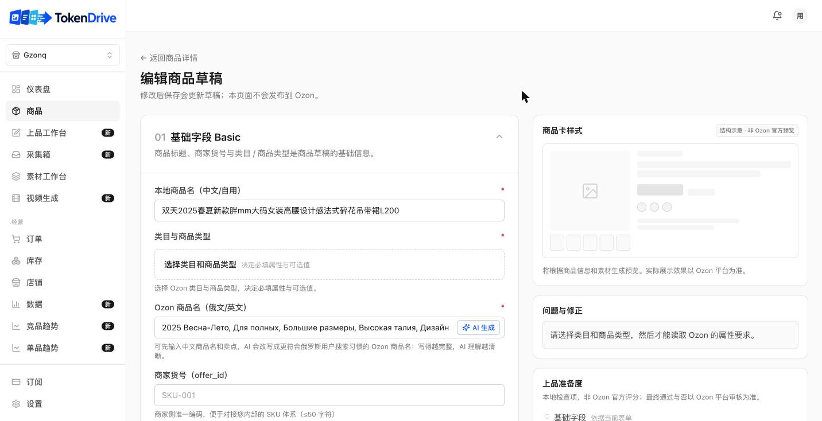The height and width of the screenshot is (421, 822).
Task: Click 返回商品详情 back link
Action: pos(169,58)
